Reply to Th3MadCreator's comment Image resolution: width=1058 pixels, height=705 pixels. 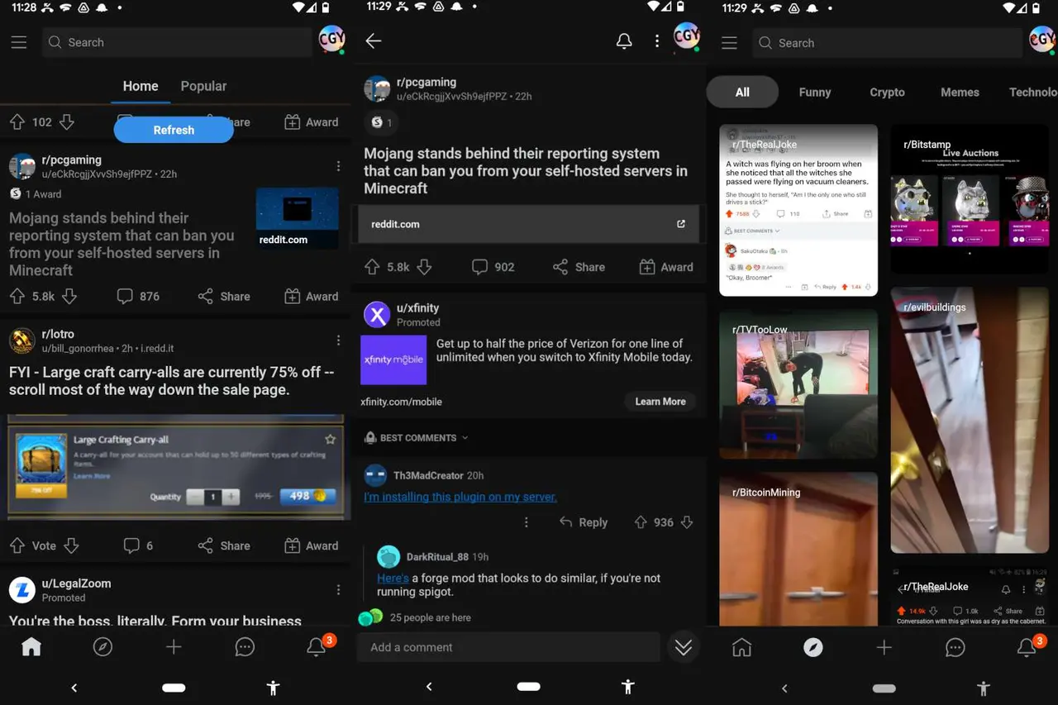(x=584, y=522)
